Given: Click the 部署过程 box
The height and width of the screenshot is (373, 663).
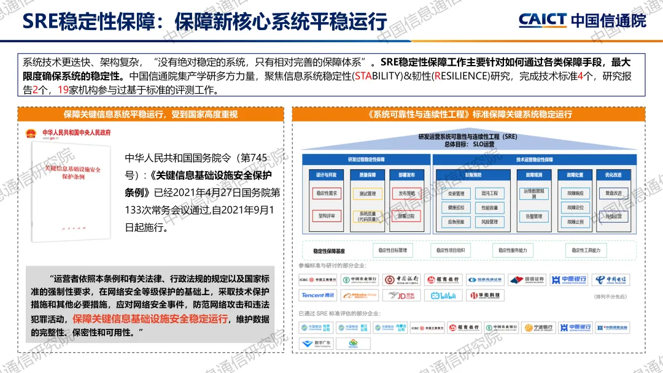Looking at the screenshot, I should click(406, 216).
